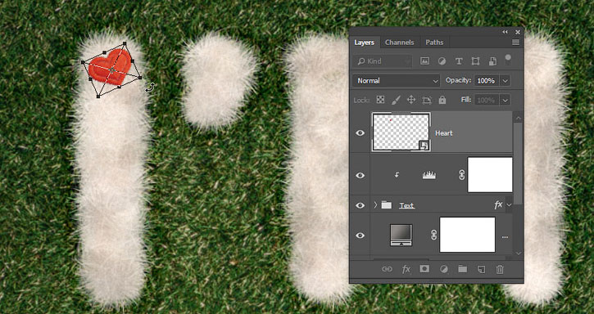The height and width of the screenshot is (314, 594).
Task: Switch to the Paths tab
Action: (x=434, y=43)
